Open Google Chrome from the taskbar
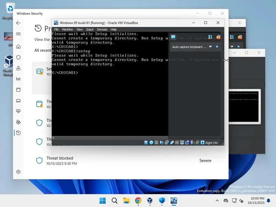 (138, 201)
